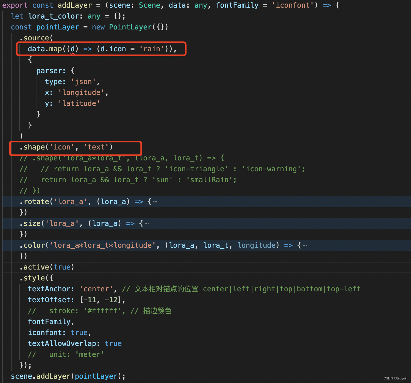Select the 'longitude' string for x
This screenshot has width=411, height=383.
[81, 93]
